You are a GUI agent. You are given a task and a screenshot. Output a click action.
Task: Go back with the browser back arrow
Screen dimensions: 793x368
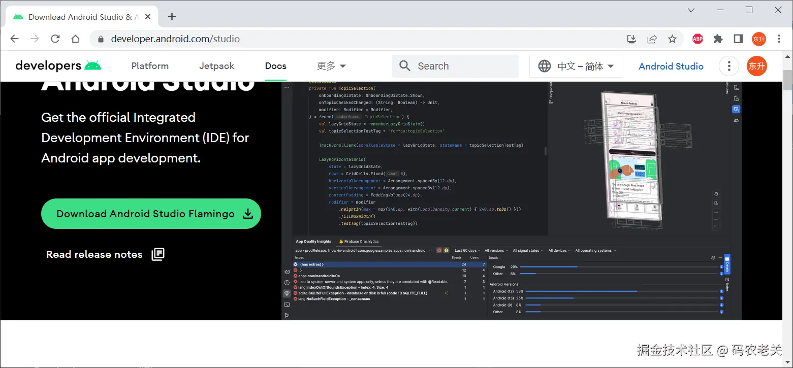[14, 39]
